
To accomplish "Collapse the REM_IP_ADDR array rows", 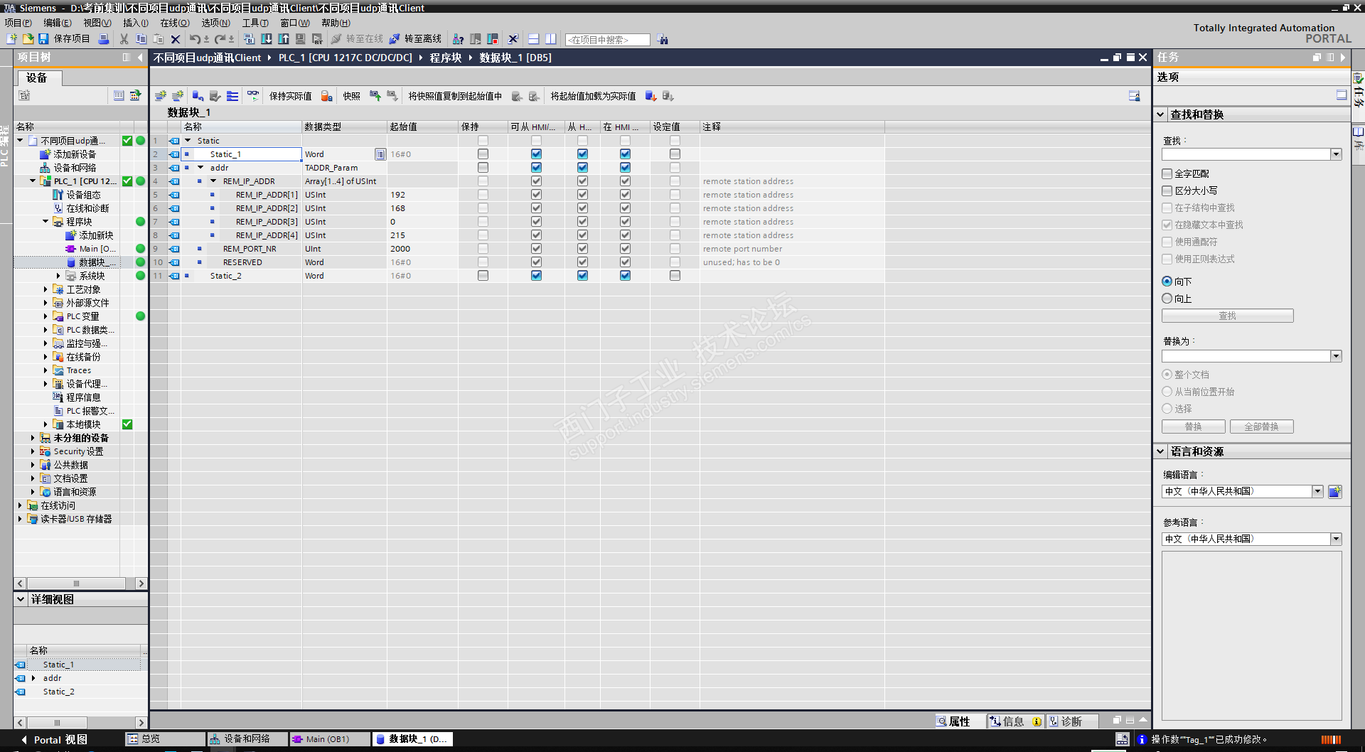I will [213, 181].
